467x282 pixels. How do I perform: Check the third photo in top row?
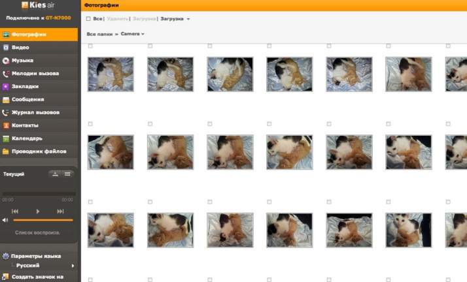click(x=210, y=46)
